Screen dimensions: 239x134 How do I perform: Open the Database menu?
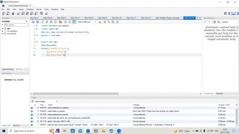pos(30,9)
